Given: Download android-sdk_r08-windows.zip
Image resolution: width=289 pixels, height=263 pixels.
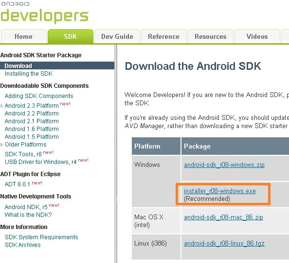Looking at the screenshot, I should click(224, 164).
